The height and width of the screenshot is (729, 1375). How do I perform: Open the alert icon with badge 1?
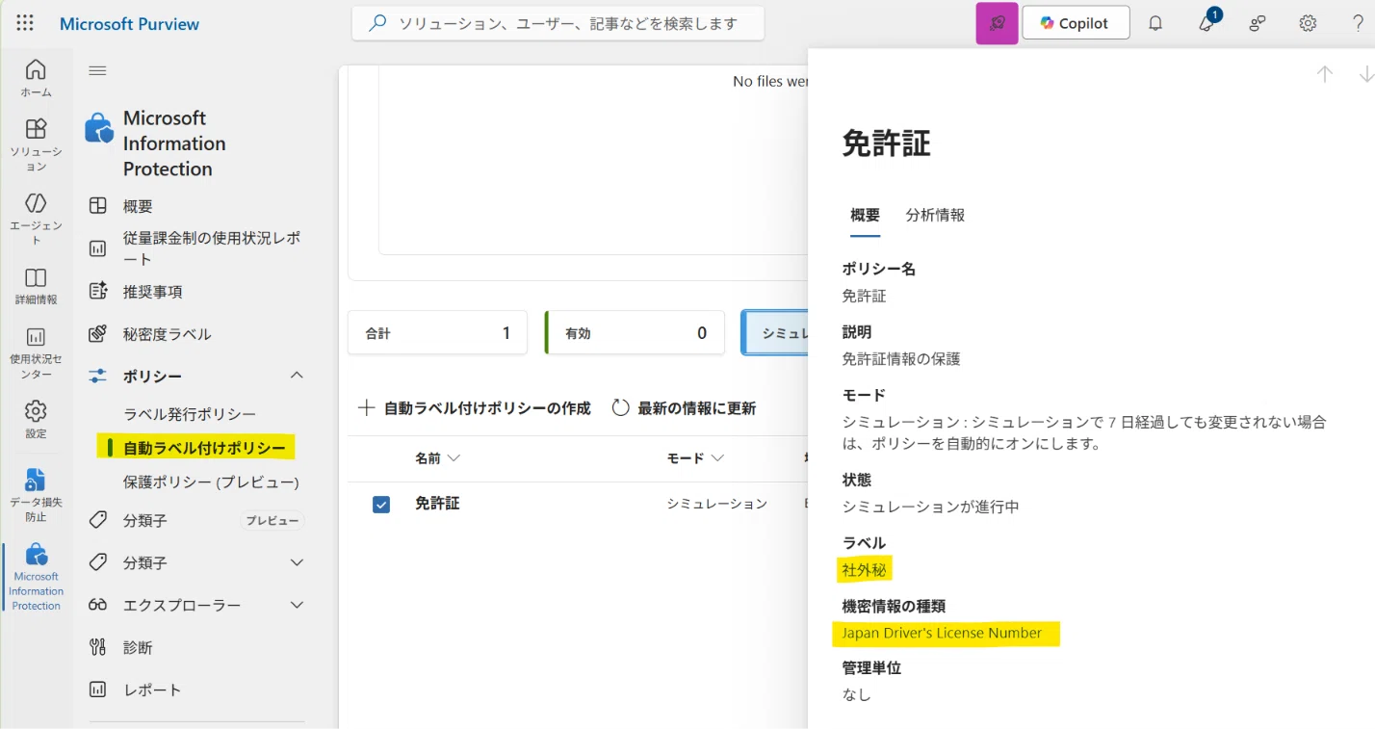pos(1207,22)
